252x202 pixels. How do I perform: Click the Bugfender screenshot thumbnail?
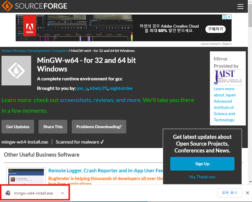coord(26,176)
